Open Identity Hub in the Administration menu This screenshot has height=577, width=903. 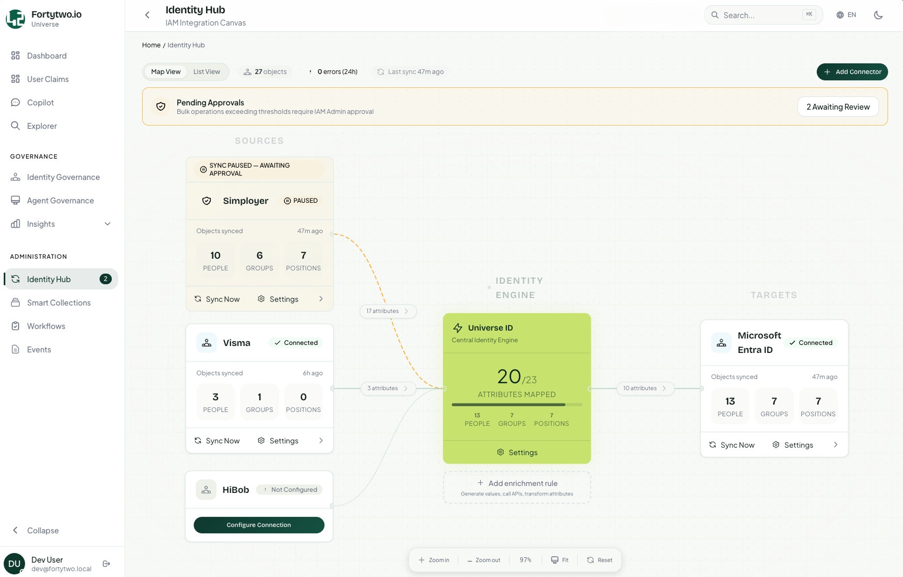tap(48, 279)
